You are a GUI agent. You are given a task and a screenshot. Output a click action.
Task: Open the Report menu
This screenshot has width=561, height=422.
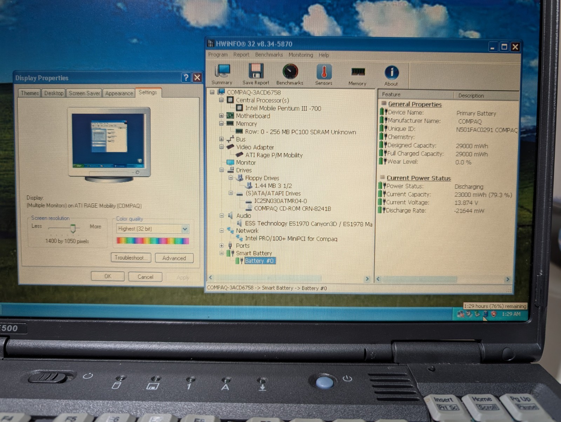pos(241,55)
